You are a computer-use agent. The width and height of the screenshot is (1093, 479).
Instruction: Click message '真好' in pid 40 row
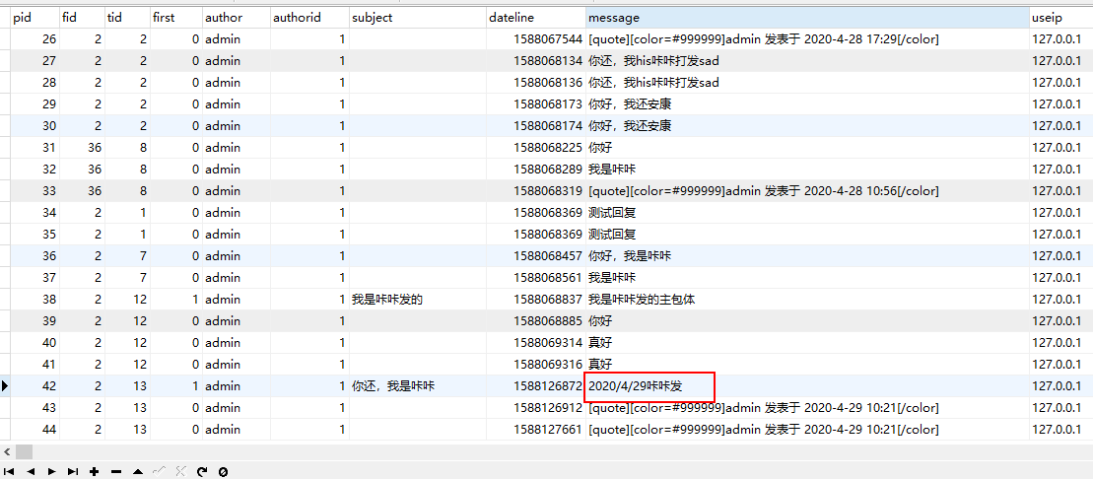(x=807, y=342)
